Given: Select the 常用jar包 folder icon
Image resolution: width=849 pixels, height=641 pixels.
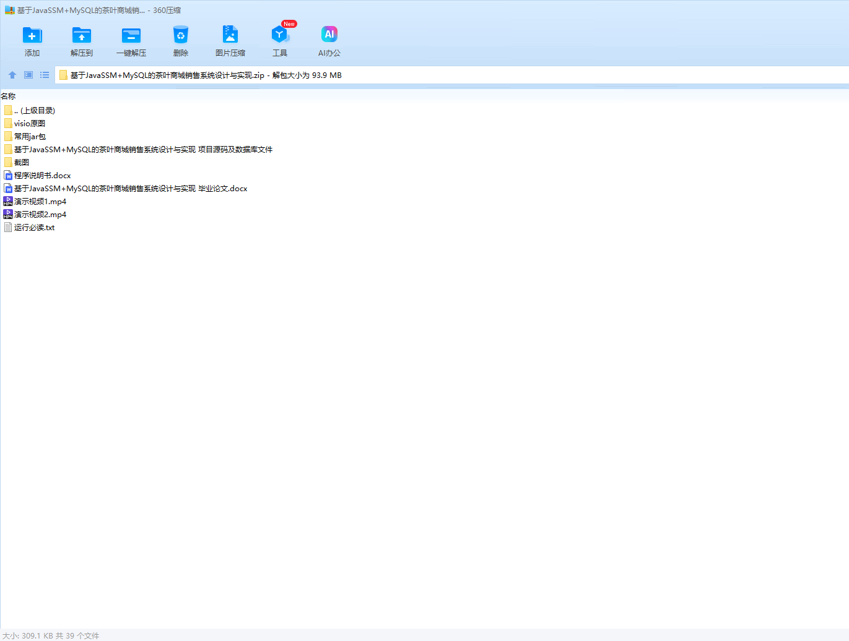Looking at the screenshot, I should pyautogui.click(x=8, y=136).
